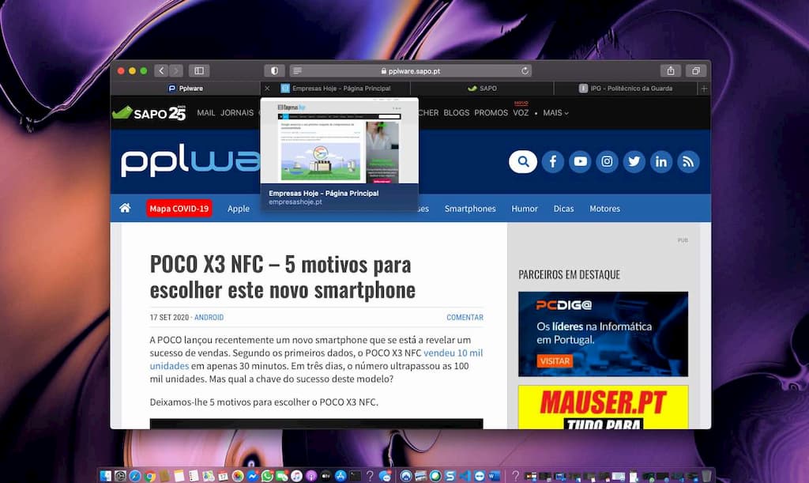This screenshot has height=483, width=809.
Task: Open Safari compass in the dock
Action: pyautogui.click(x=135, y=476)
